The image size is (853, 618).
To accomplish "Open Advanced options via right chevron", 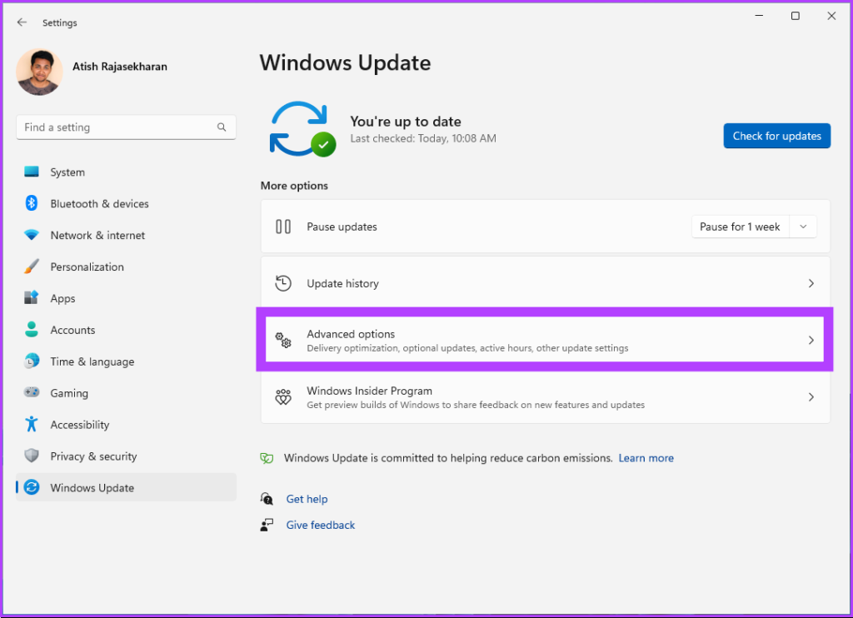I will pyautogui.click(x=811, y=341).
